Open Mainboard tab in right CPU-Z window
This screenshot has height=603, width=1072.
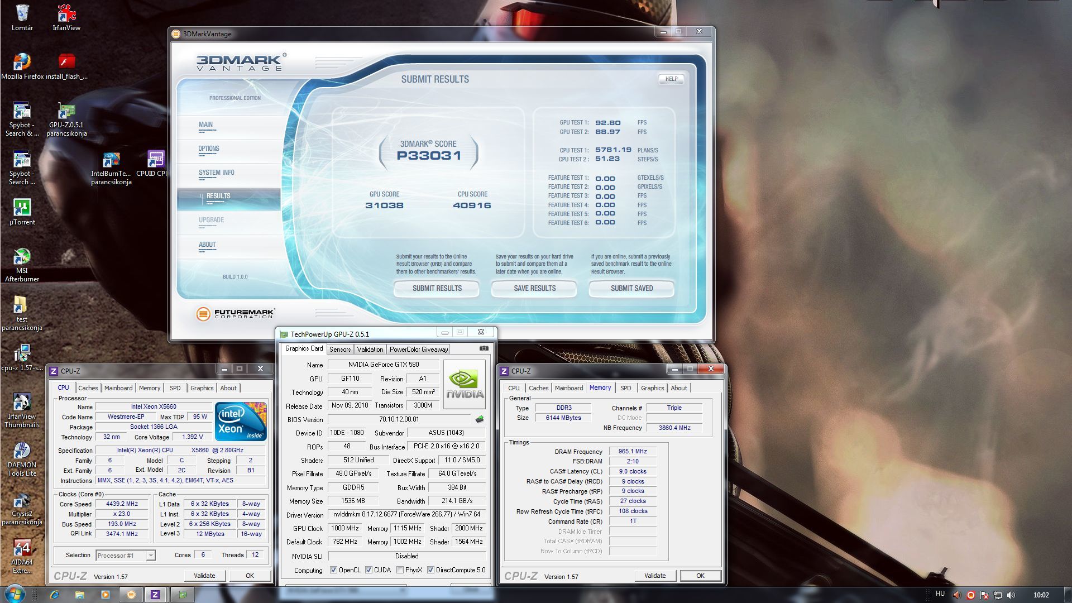point(569,388)
